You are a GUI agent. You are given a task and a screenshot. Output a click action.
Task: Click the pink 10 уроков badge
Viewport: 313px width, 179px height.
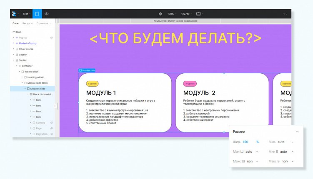190,84
